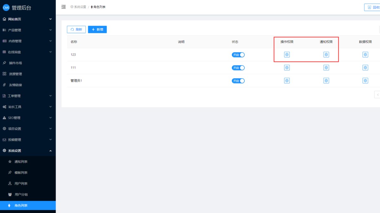Click the star icon beside 通知列表
Viewport: 380px width, 213px height.
pyautogui.click(x=10, y=161)
